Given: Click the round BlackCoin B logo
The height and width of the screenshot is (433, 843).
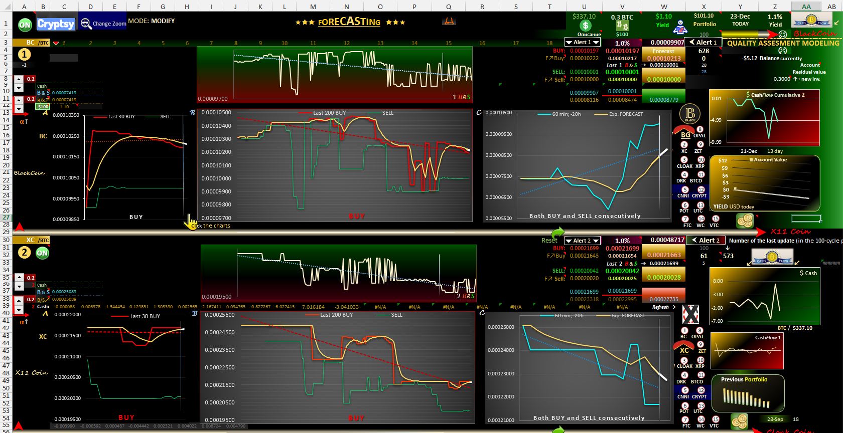Looking at the screenshot, I should (690, 114).
